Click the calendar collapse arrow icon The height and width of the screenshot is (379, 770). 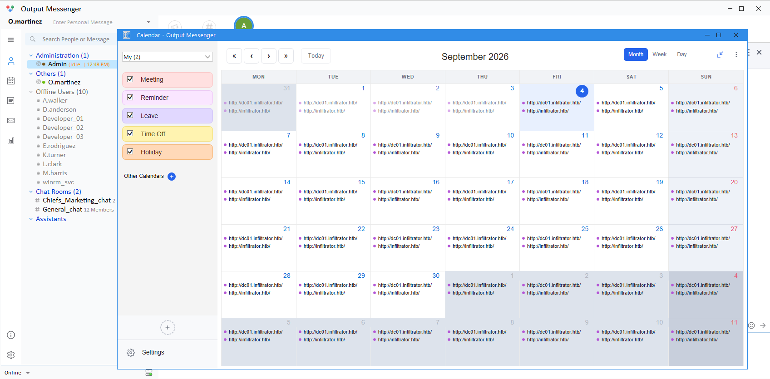point(720,54)
